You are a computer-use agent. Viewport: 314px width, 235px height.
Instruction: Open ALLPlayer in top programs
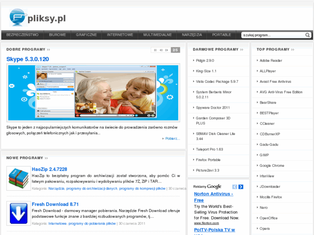click(267, 71)
